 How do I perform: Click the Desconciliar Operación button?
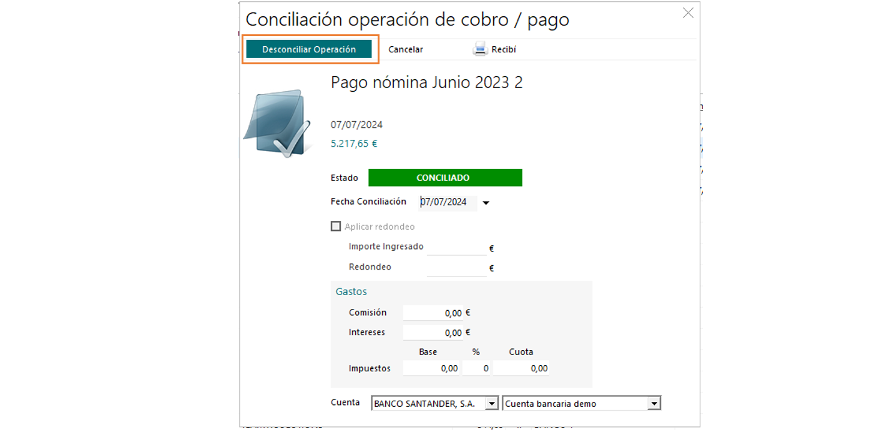pyautogui.click(x=309, y=49)
